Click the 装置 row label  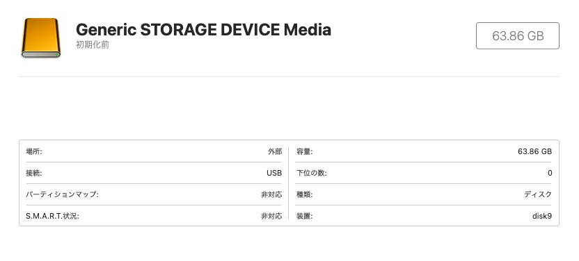pos(304,216)
